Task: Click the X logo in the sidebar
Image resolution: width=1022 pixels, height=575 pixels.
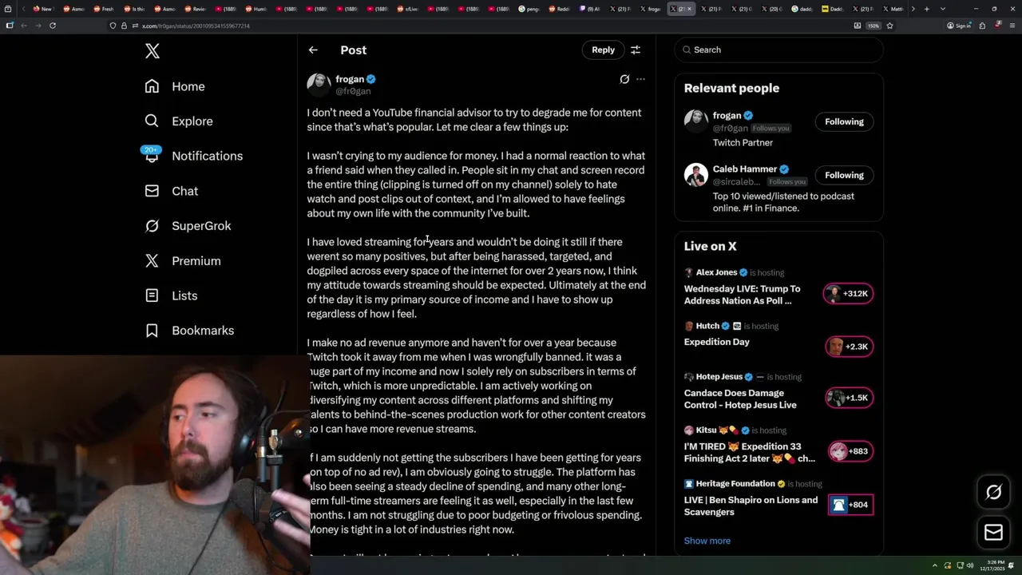Action: [x=153, y=51]
